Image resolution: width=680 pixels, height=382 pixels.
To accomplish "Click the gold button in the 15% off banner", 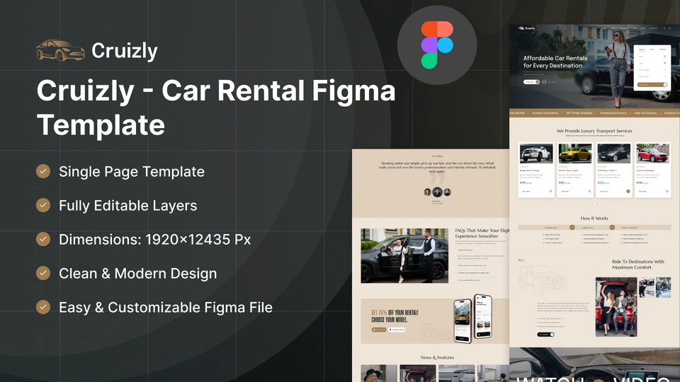I will point(379,330).
